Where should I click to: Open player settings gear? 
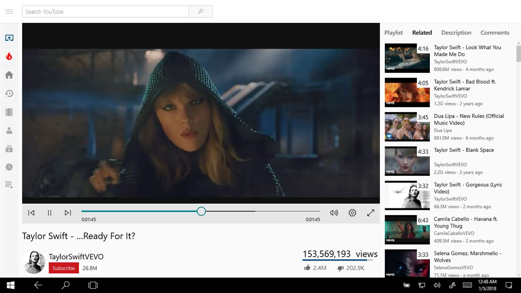pos(352,213)
